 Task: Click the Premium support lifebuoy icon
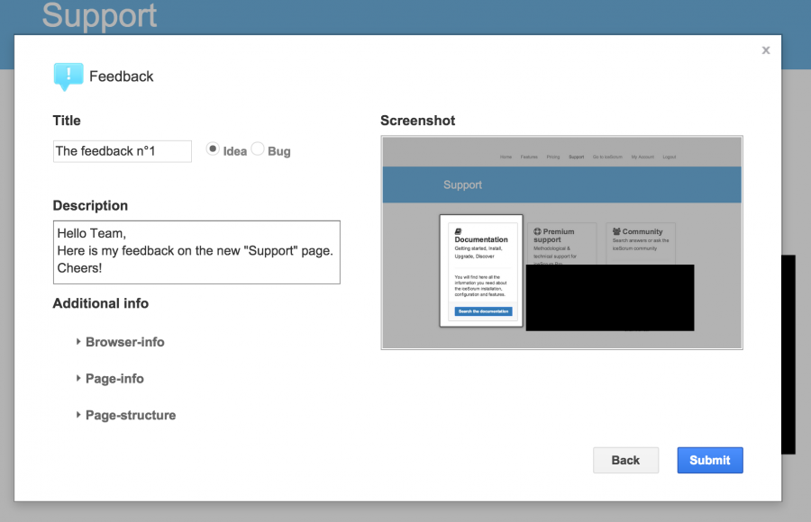tap(537, 231)
